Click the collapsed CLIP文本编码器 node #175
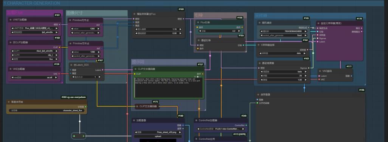Image resolution: width=388 pixels, height=142 pixels. click(x=147, y=106)
